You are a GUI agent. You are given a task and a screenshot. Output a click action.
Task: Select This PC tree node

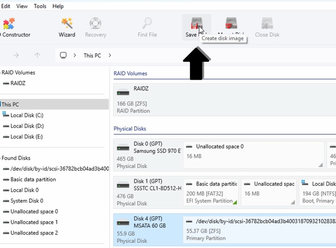[x=55, y=104]
